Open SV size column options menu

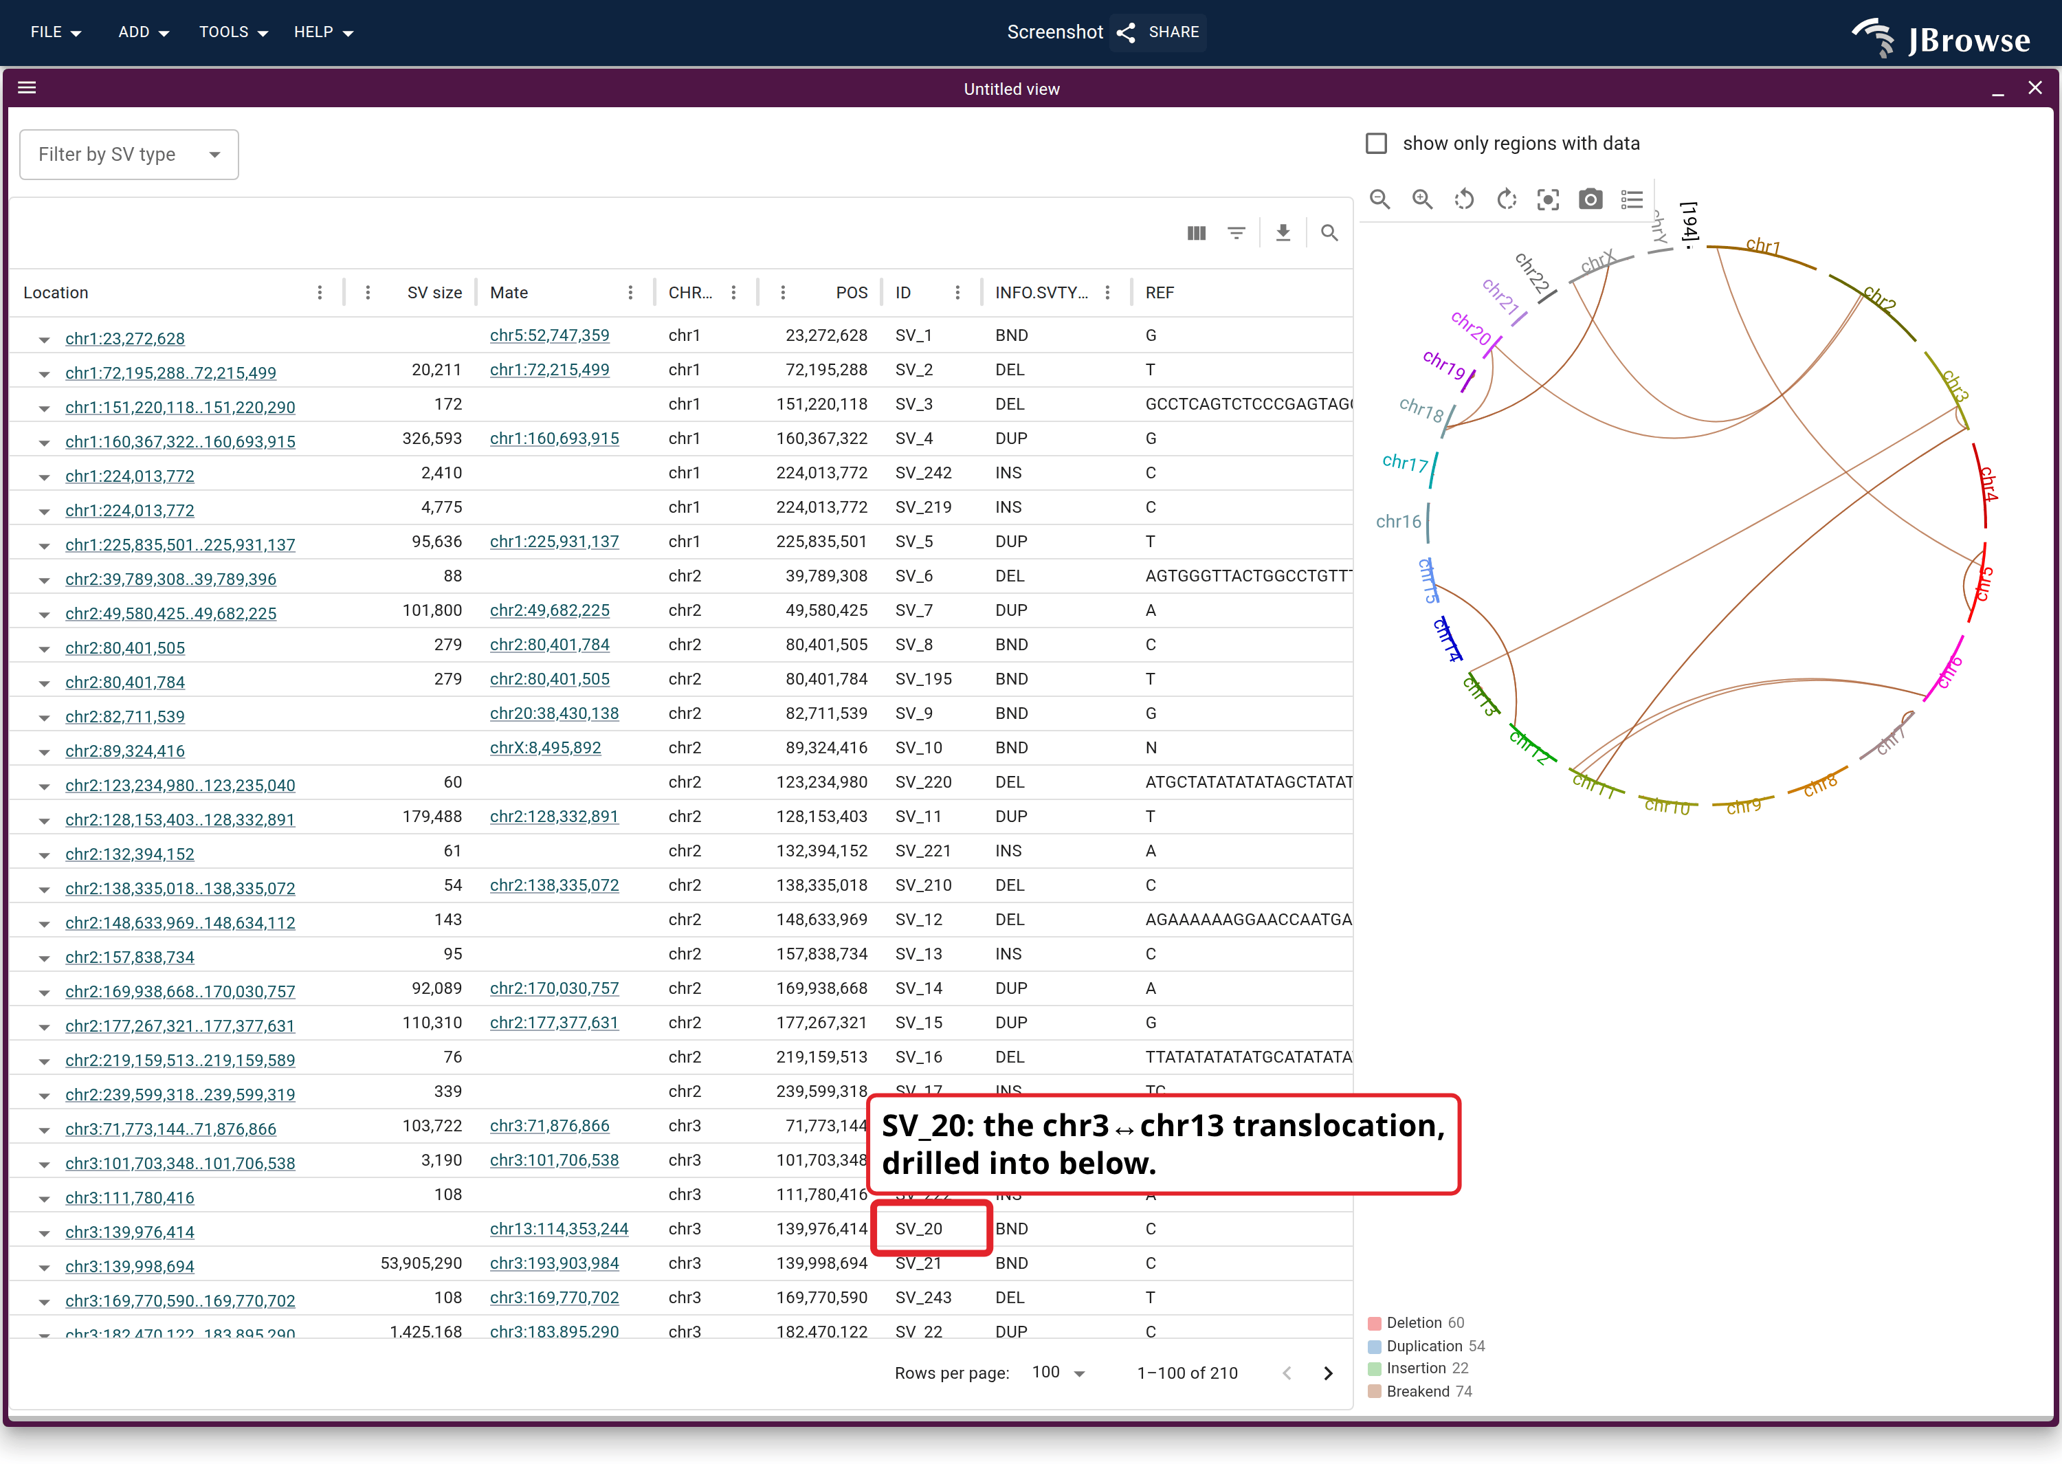(x=368, y=293)
